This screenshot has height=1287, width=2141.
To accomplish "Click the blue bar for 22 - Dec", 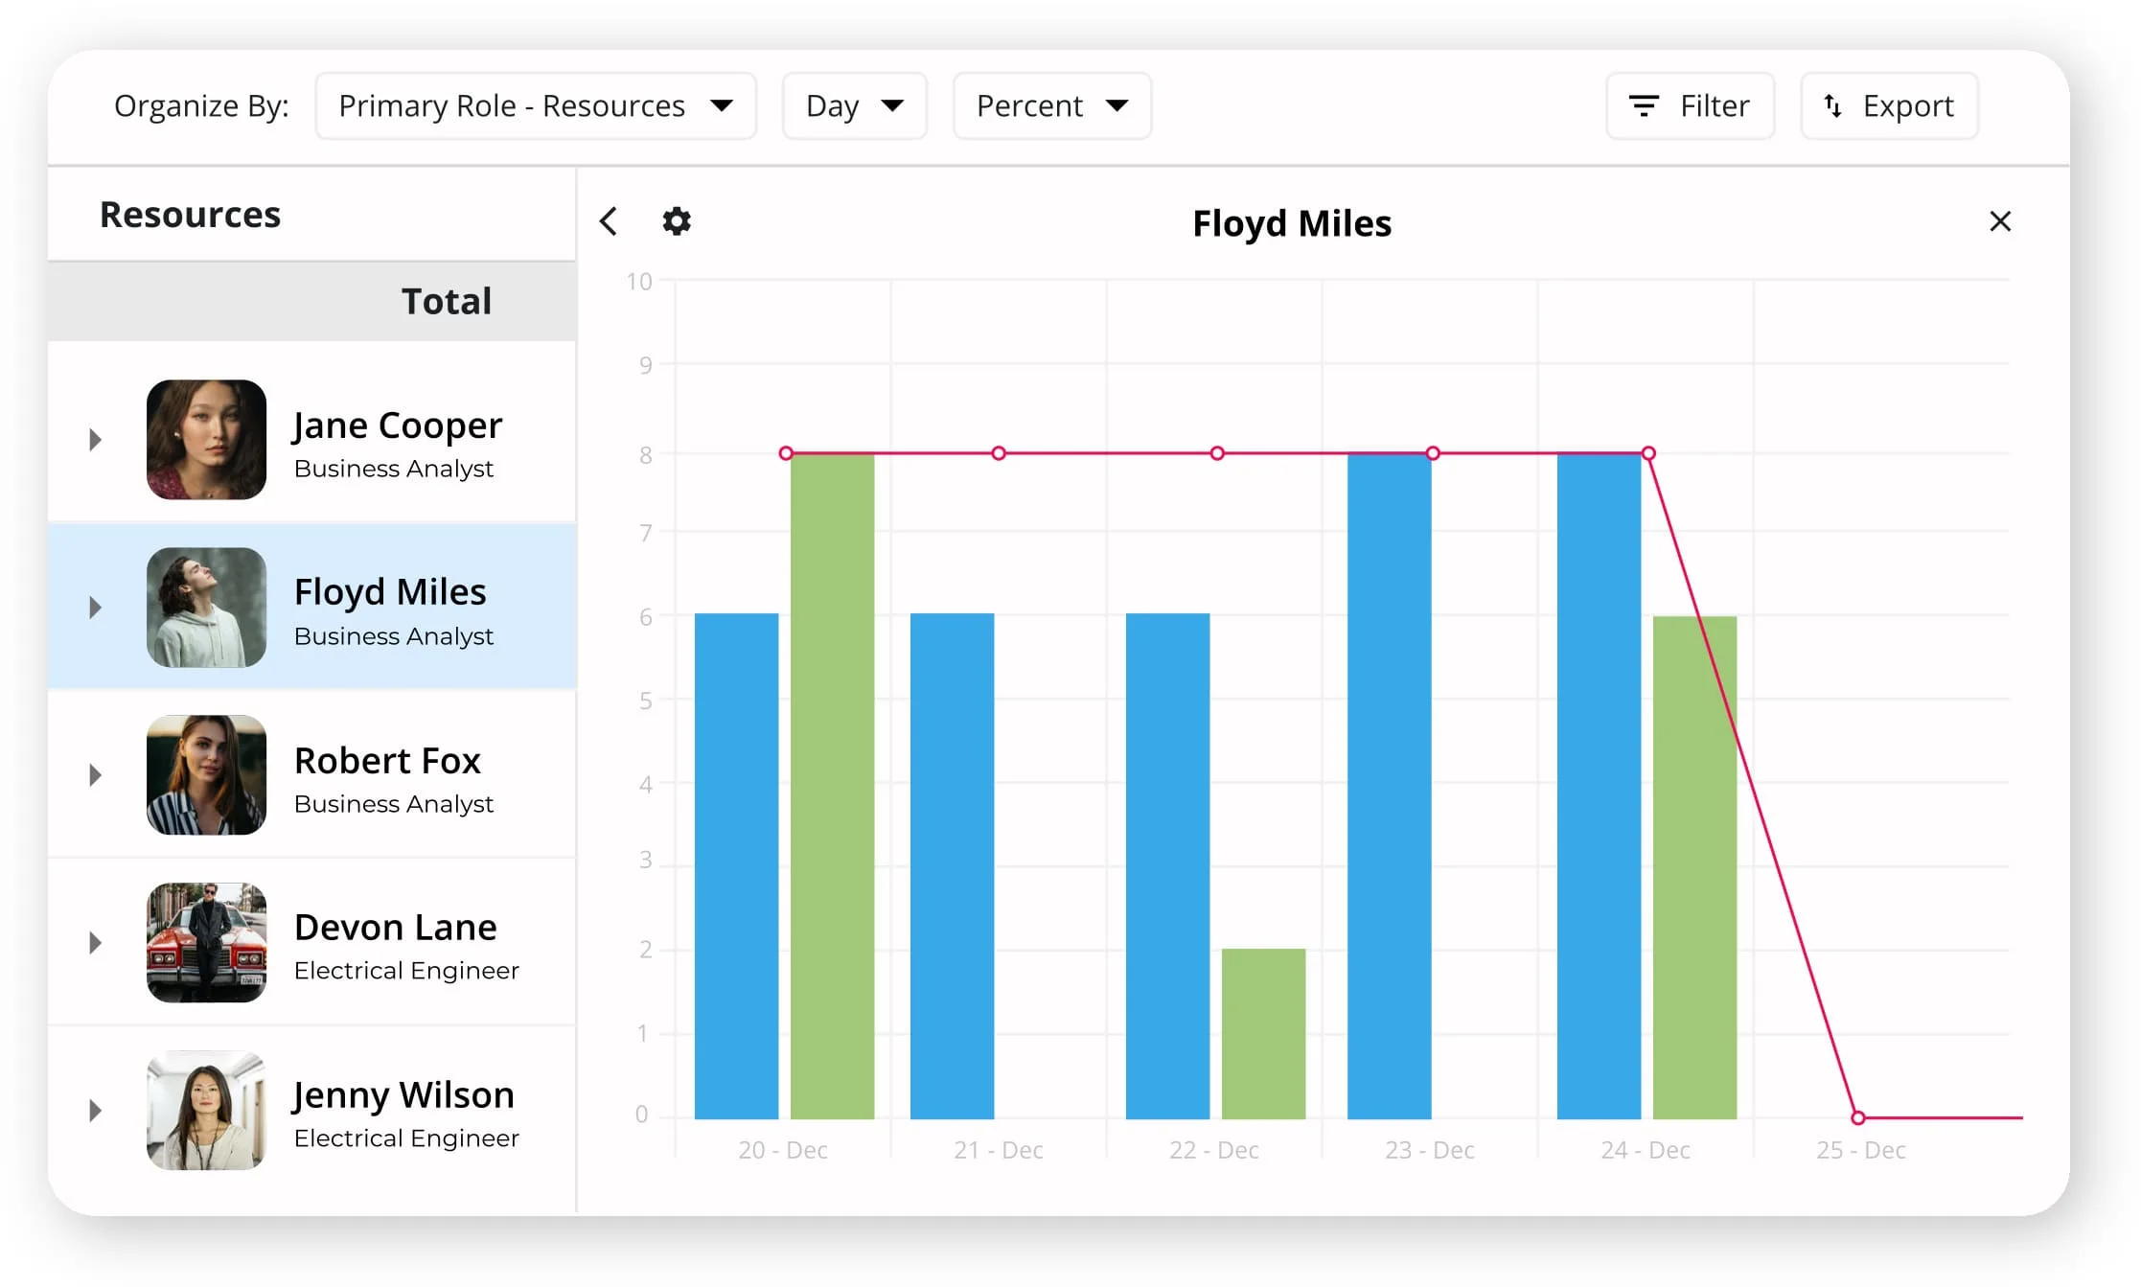I will click(1167, 866).
